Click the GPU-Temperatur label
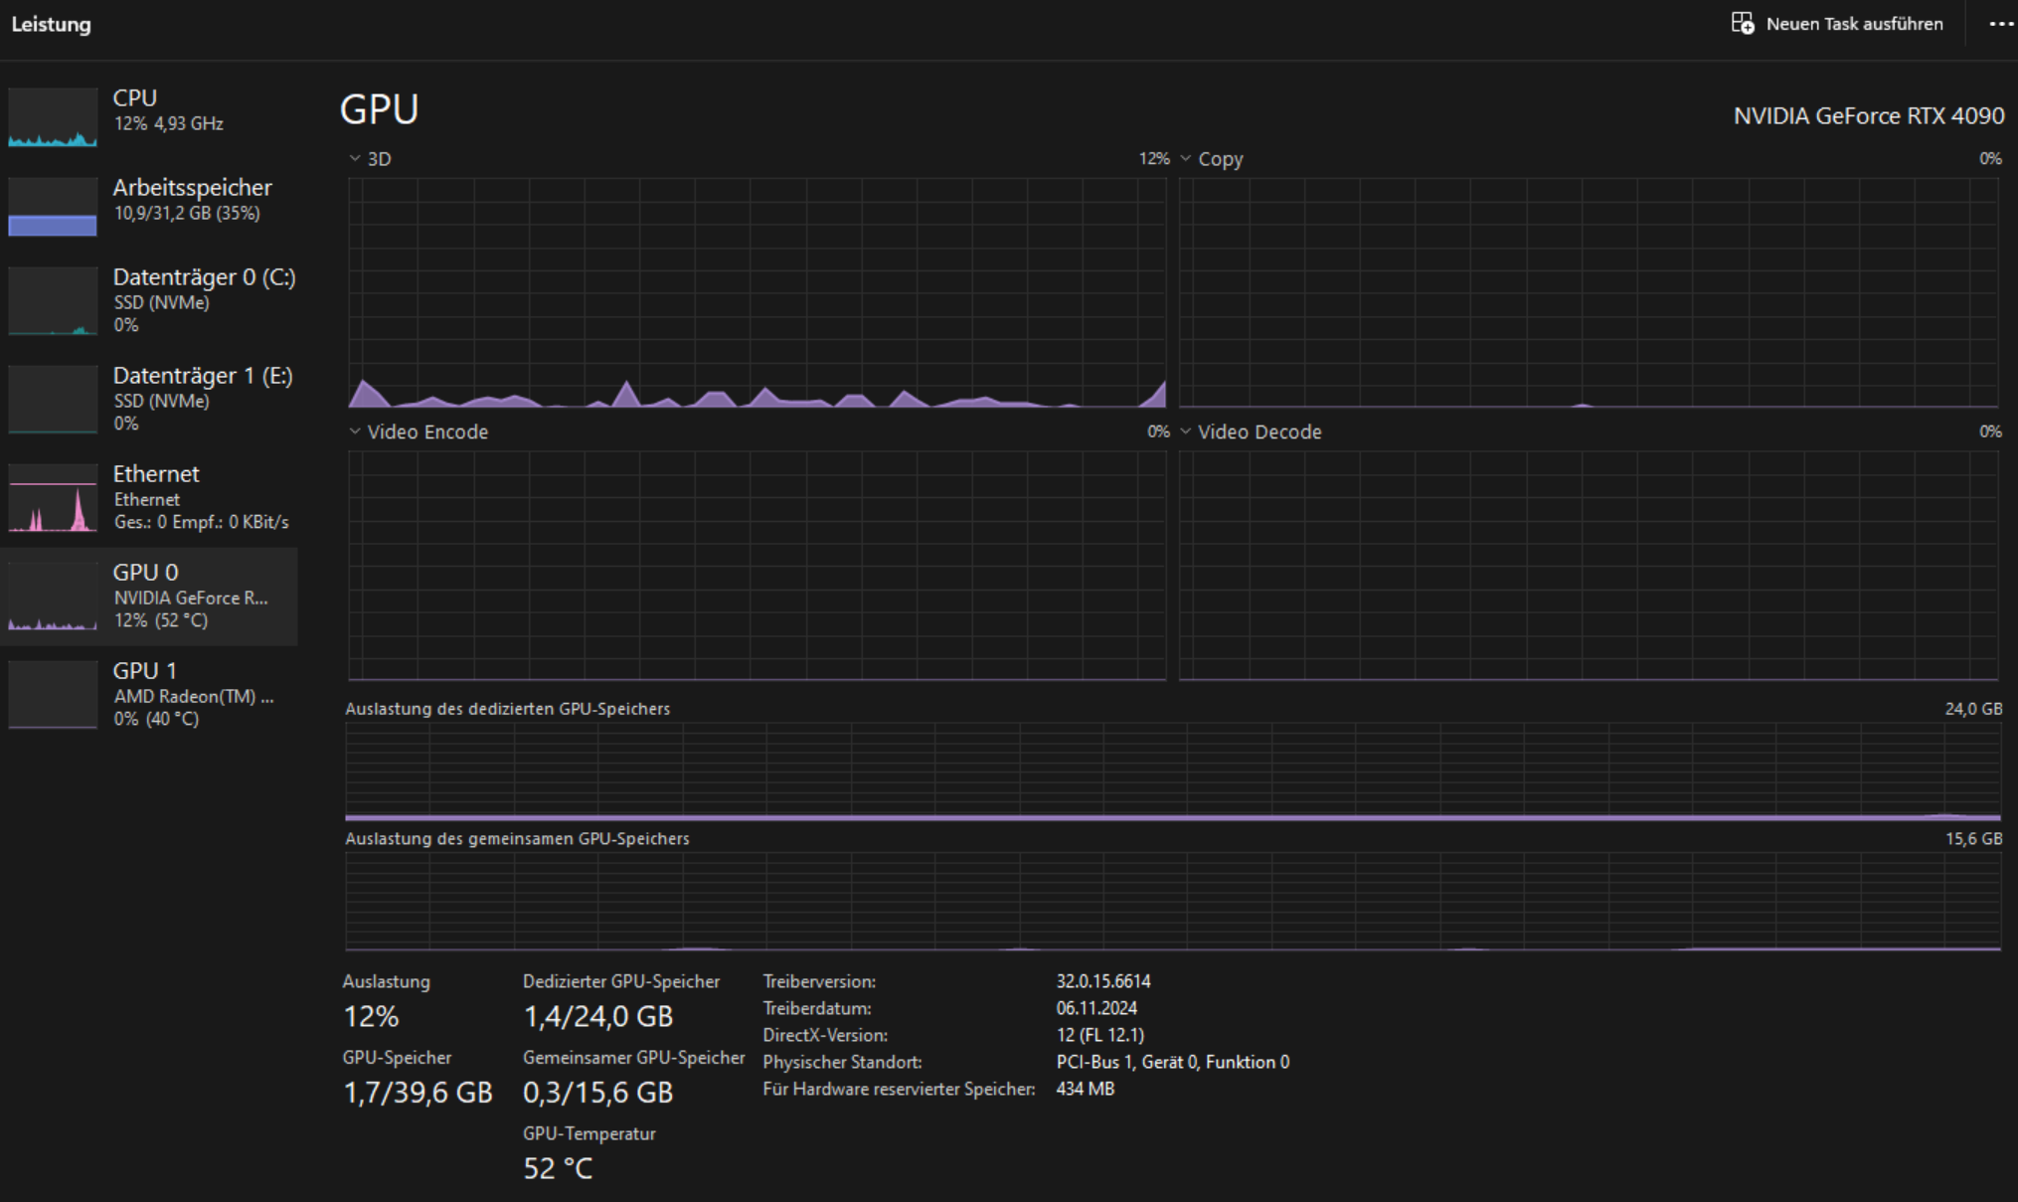The image size is (2018, 1202). coord(589,1133)
